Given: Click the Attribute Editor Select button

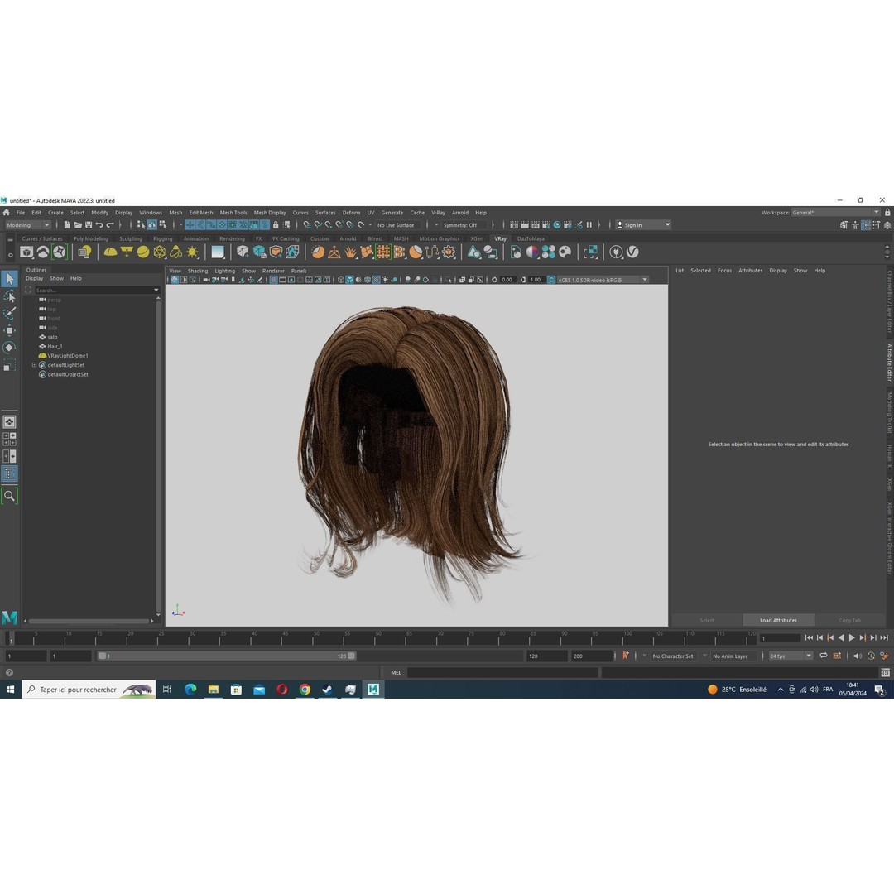Looking at the screenshot, I should (x=707, y=620).
